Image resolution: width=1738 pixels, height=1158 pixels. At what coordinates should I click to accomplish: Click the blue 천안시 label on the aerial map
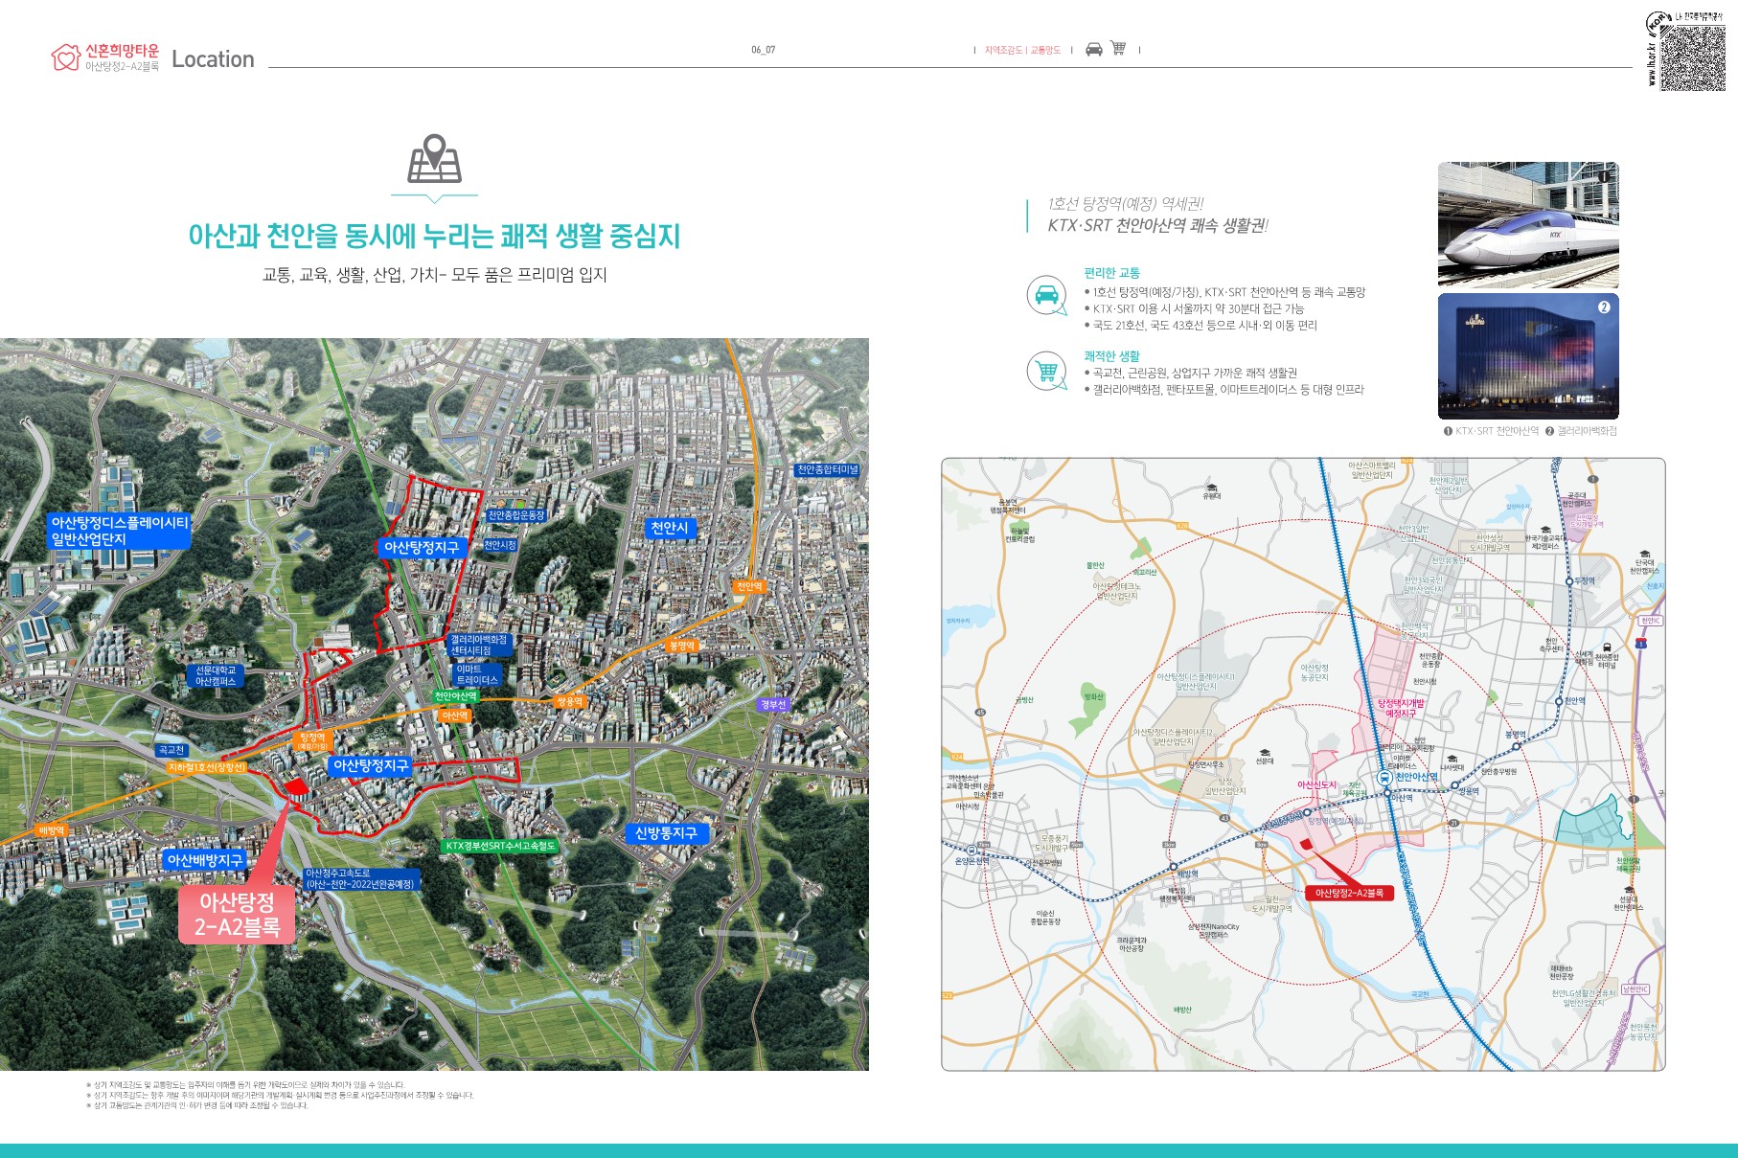point(670,528)
